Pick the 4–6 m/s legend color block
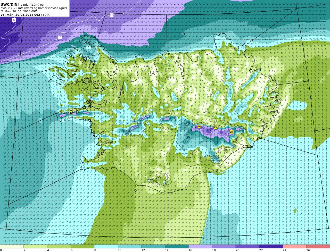Image resolution: width=330 pixels, height=252 pixels. tap(59, 247)
